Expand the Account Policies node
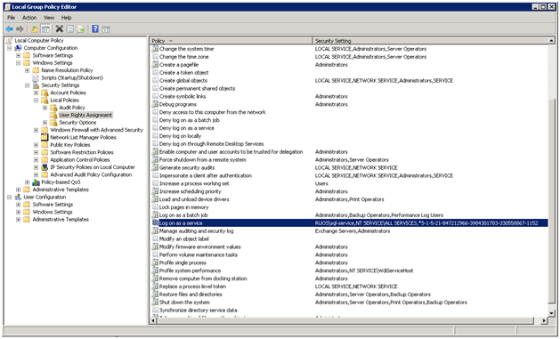The image size is (560, 339). tap(36, 93)
